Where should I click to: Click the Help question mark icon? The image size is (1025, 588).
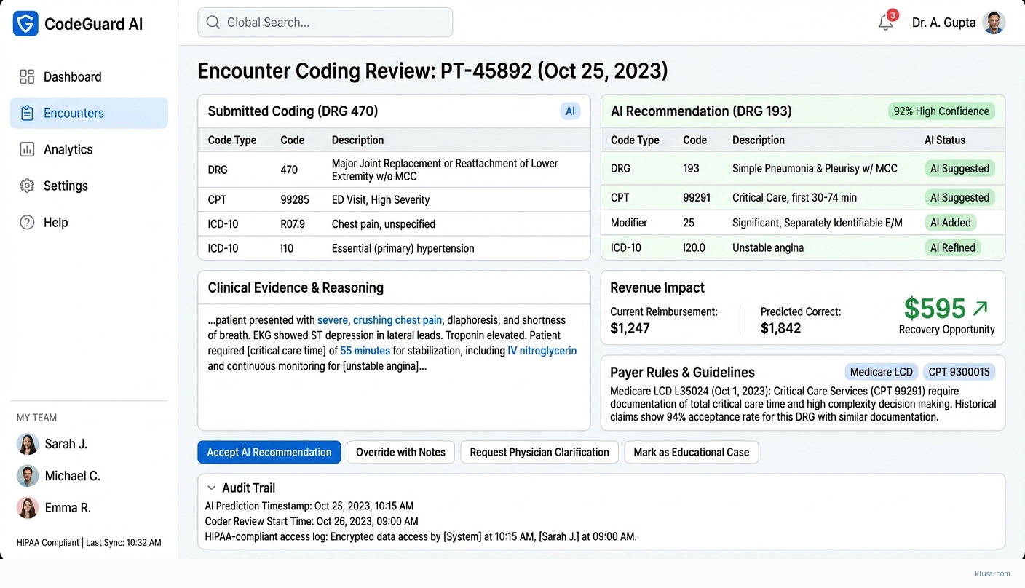point(27,222)
